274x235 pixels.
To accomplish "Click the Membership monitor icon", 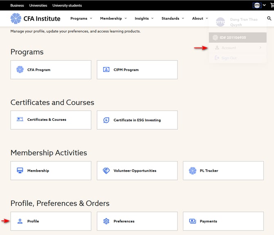I will [20, 171].
